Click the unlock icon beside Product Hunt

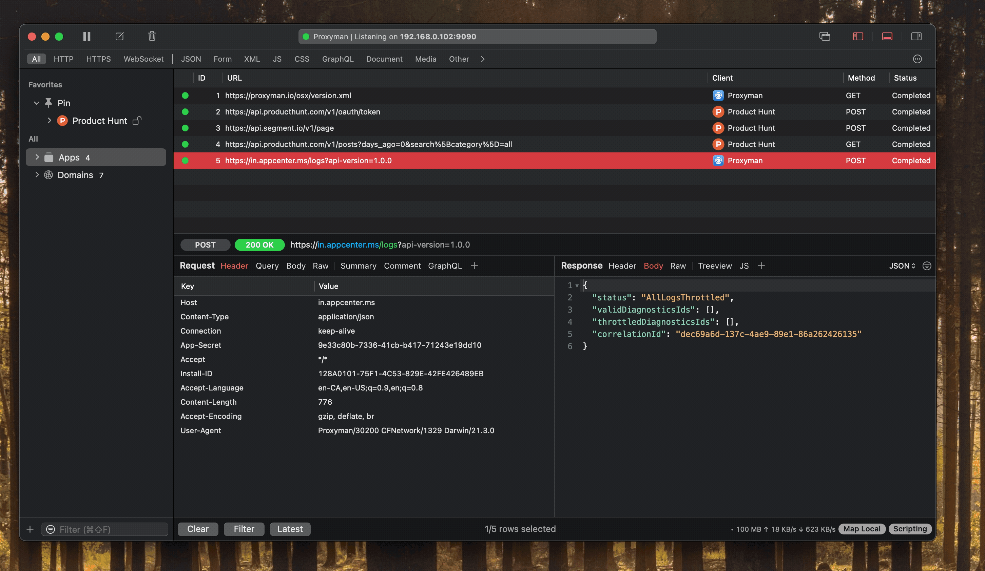pyautogui.click(x=137, y=121)
